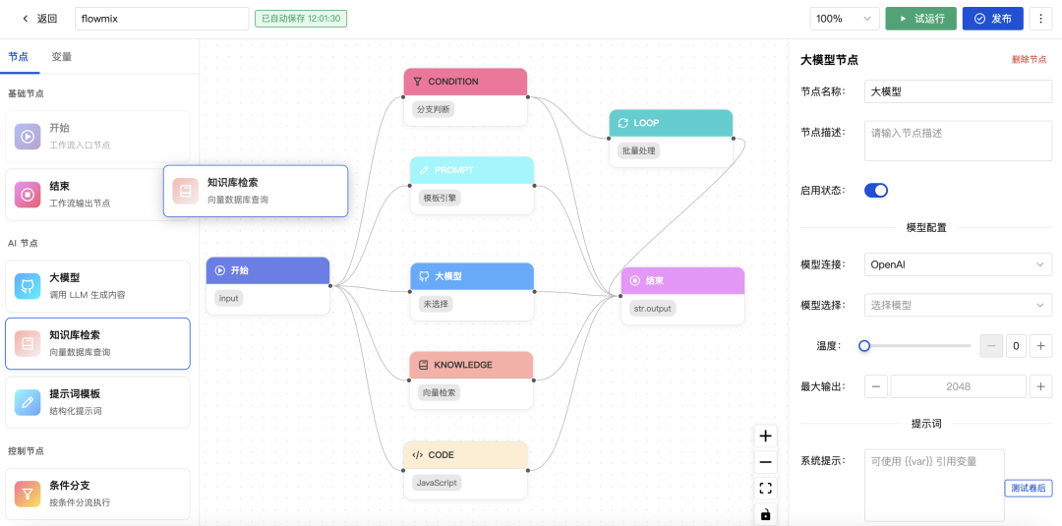1062x526 pixels.
Task: Click the icon on canvas 大模型 node header
Action: point(424,276)
